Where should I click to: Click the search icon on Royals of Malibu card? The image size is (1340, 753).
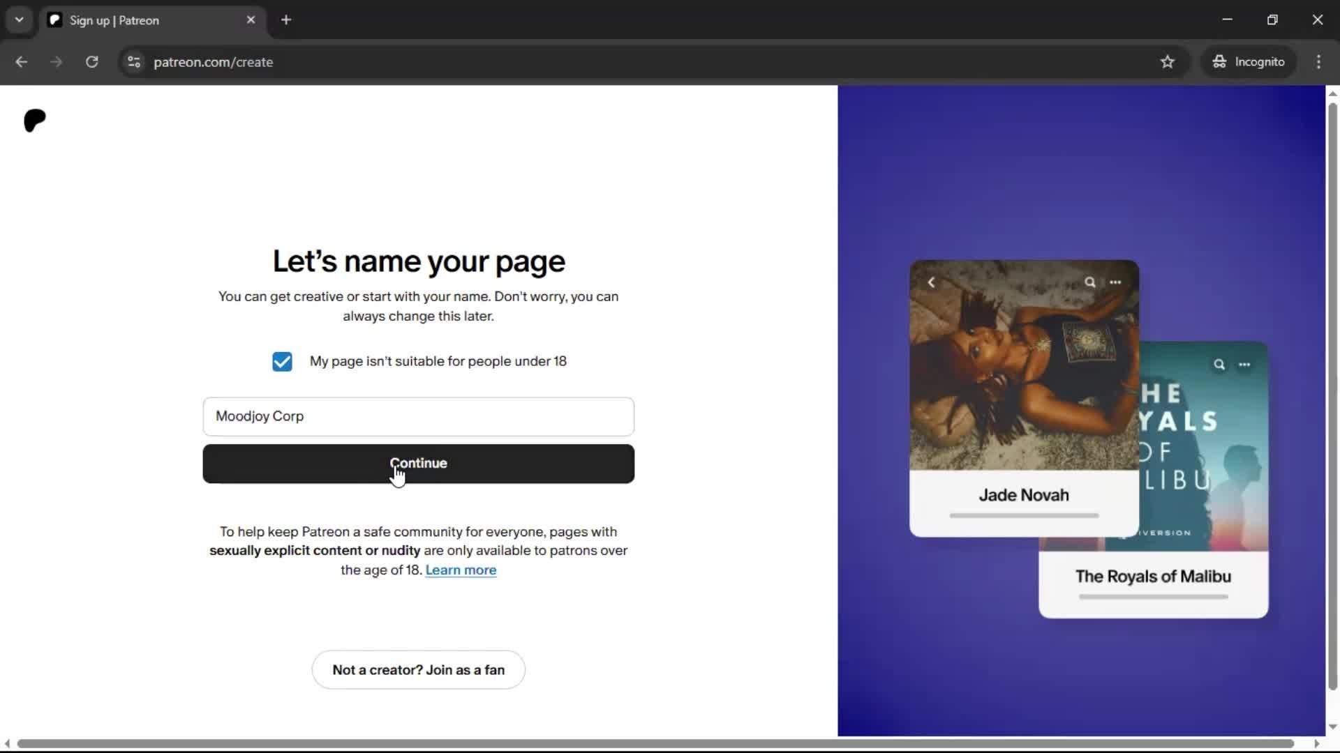[1219, 365]
